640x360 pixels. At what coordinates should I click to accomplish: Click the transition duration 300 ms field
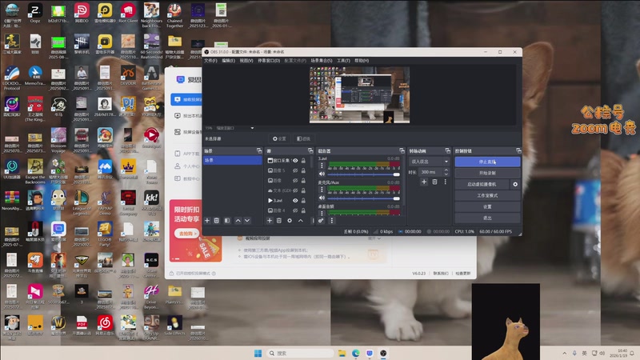(x=430, y=172)
